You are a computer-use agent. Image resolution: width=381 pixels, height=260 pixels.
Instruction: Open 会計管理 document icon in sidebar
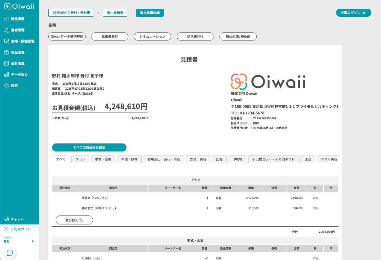(7, 63)
